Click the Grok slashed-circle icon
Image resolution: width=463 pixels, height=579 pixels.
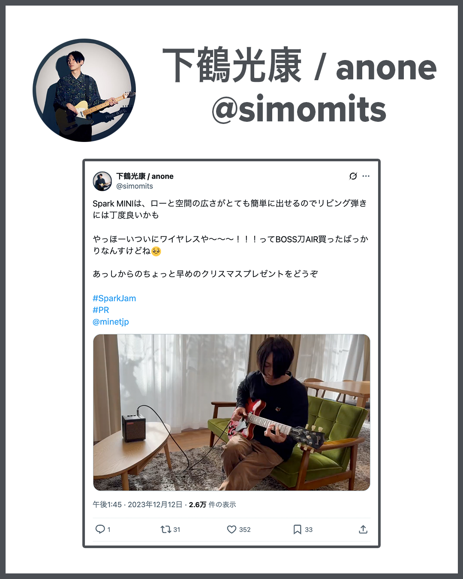click(x=353, y=176)
